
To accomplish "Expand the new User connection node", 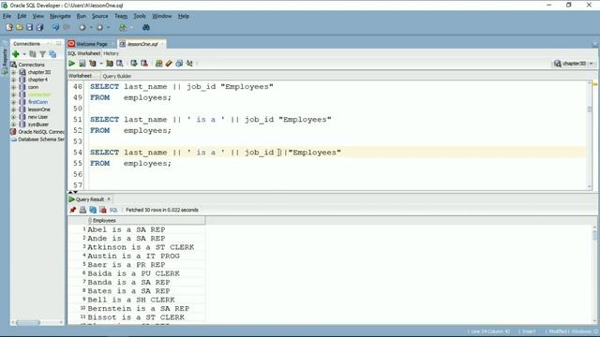I will coord(14,117).
